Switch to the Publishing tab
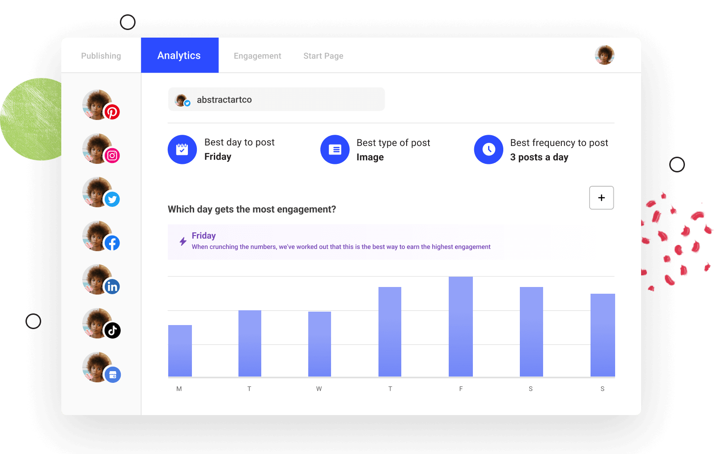Screen dimensions: 714x454 [x=101, y=56]
